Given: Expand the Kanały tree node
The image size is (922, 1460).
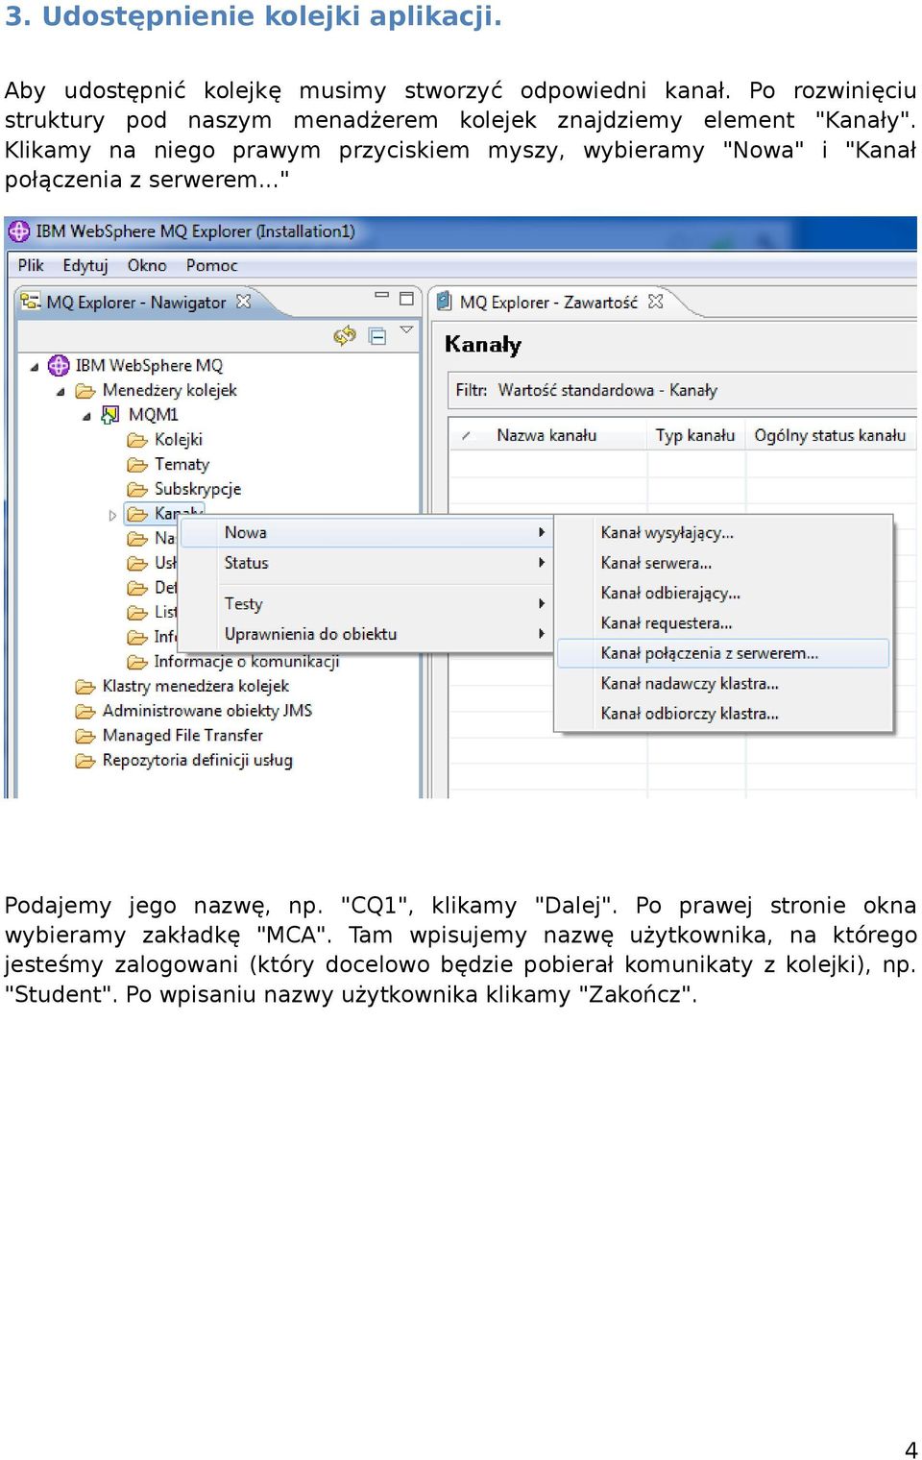Looking at the screenshot, I should [112, 515].
